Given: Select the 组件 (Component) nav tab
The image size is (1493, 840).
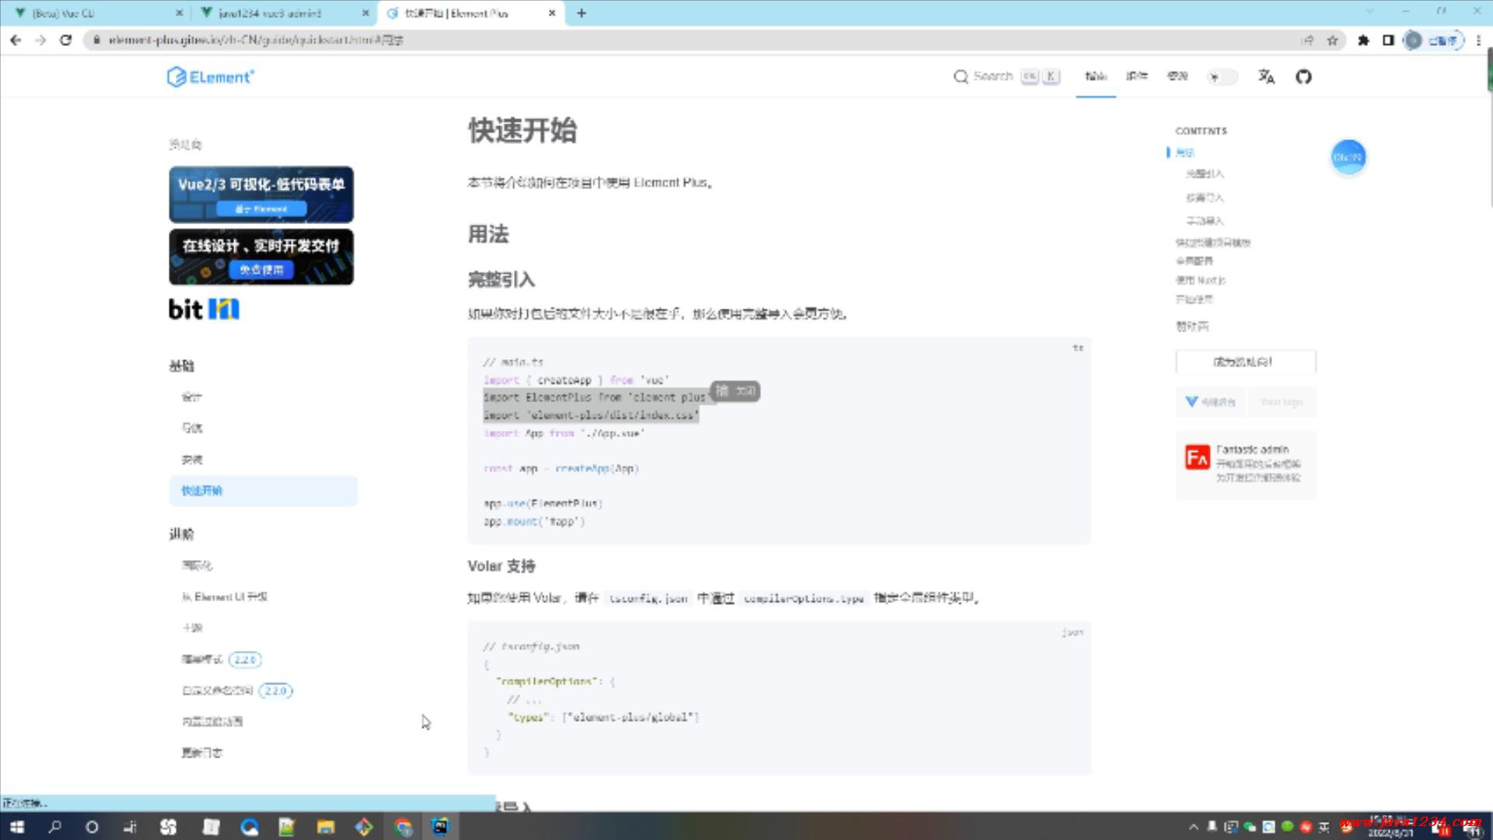Looking at the screenshot, I should (1137, 76).
